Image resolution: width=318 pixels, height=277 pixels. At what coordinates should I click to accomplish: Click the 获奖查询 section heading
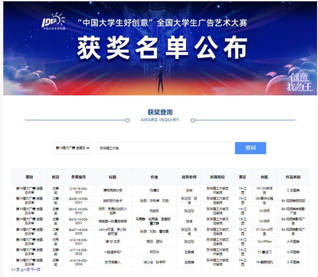point(160,113)
